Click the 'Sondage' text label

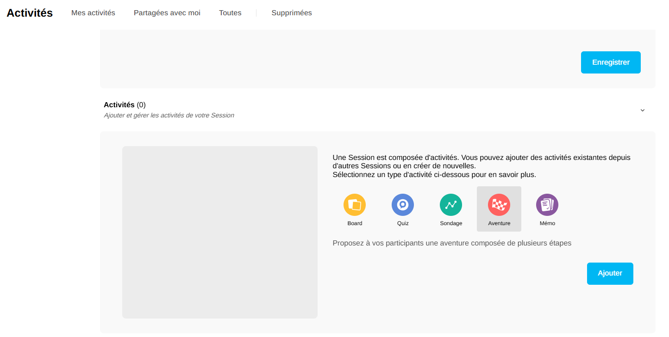point(451,223)
